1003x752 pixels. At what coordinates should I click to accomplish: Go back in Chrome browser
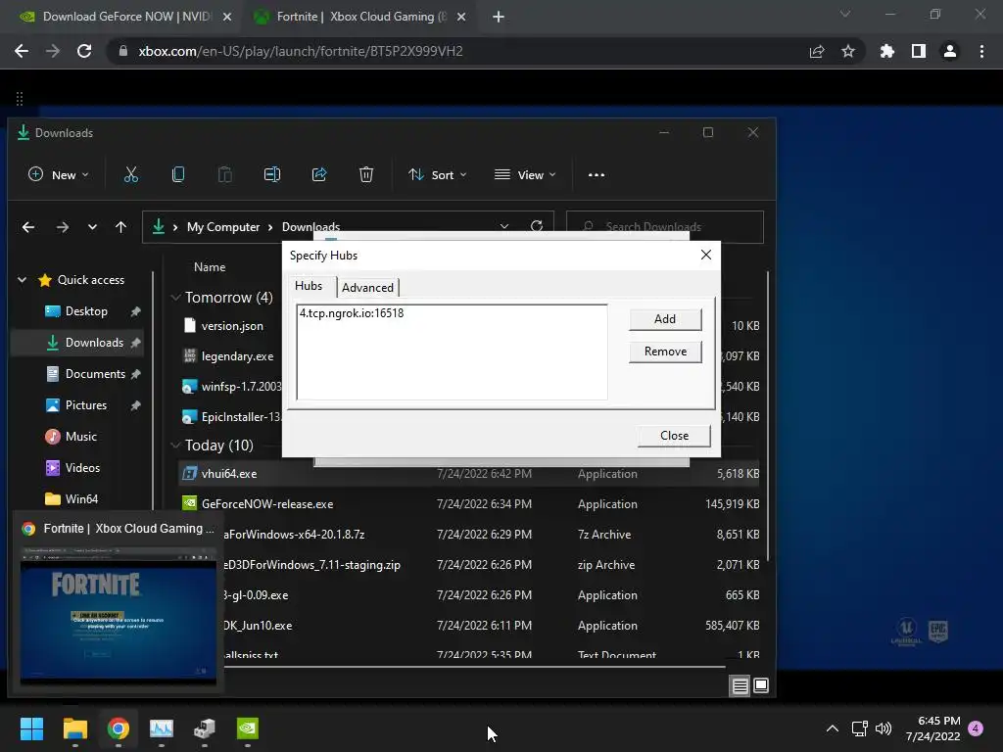(22, 51)
